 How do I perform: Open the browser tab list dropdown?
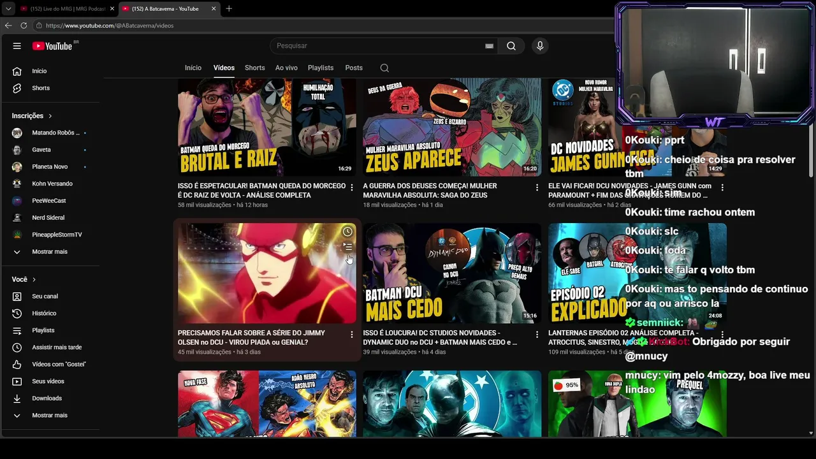(x=8, y=9)
